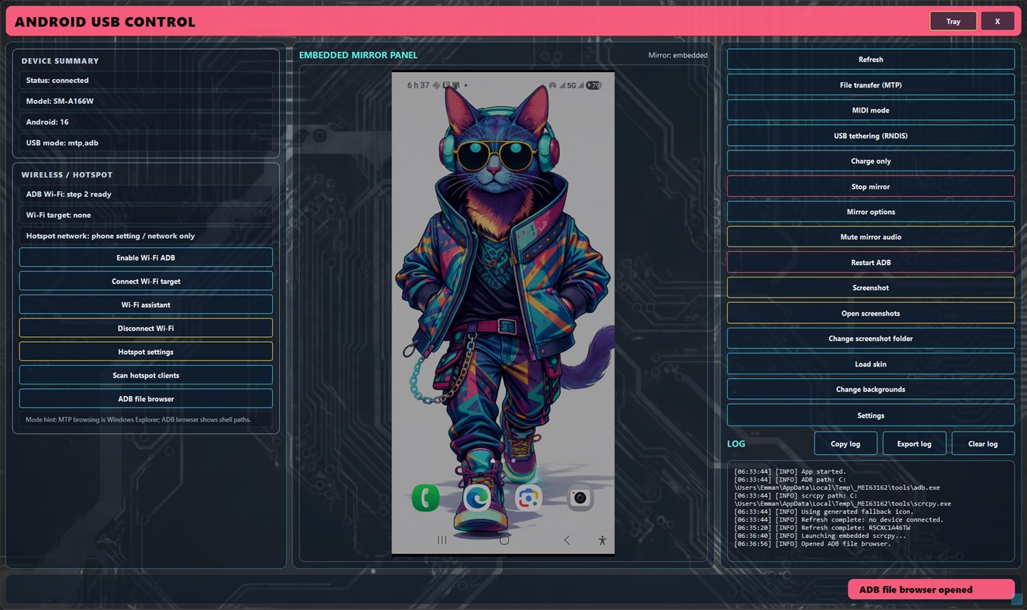Screen dimensions: 1027x610
Task: Click Disconnect Wi-Fi
Action: (146, 328)
